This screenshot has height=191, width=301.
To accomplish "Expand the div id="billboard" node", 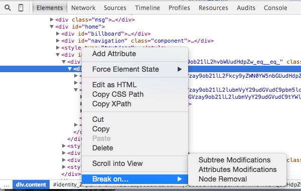I will pos(58,34).
